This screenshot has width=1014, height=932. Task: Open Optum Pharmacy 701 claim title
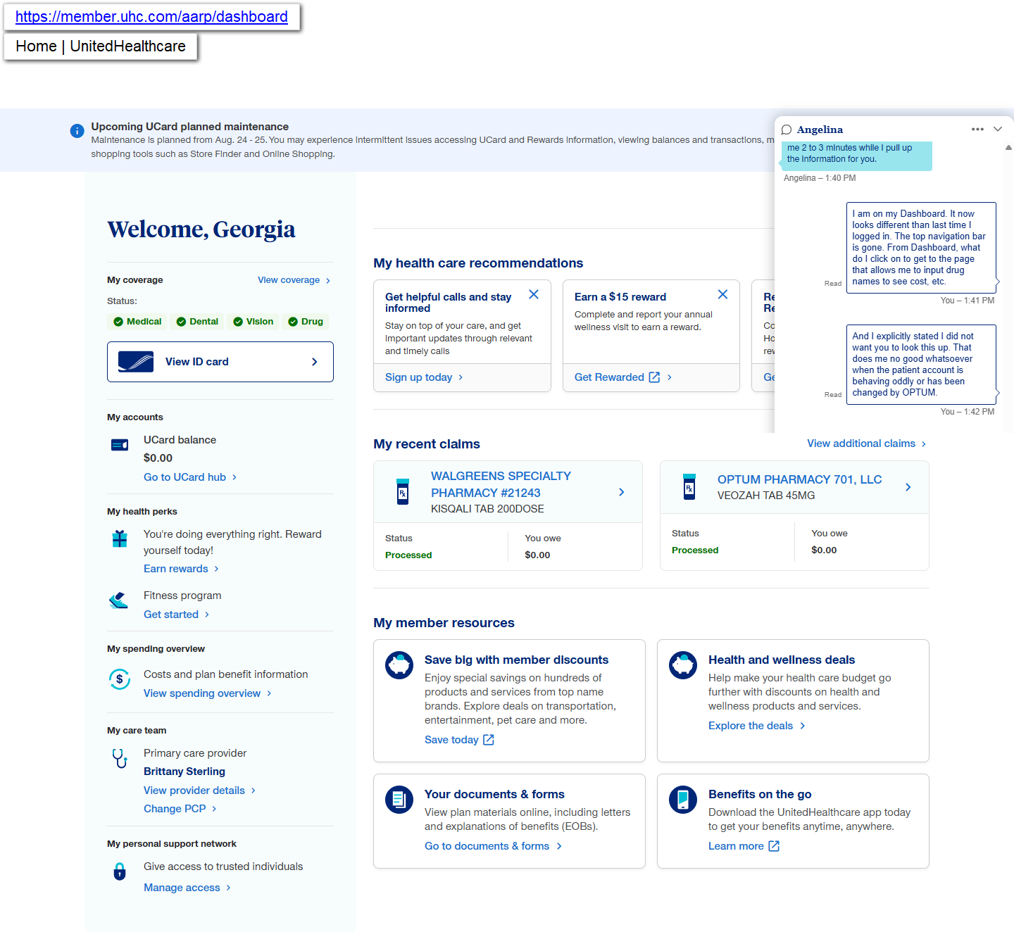coord(799,479)
